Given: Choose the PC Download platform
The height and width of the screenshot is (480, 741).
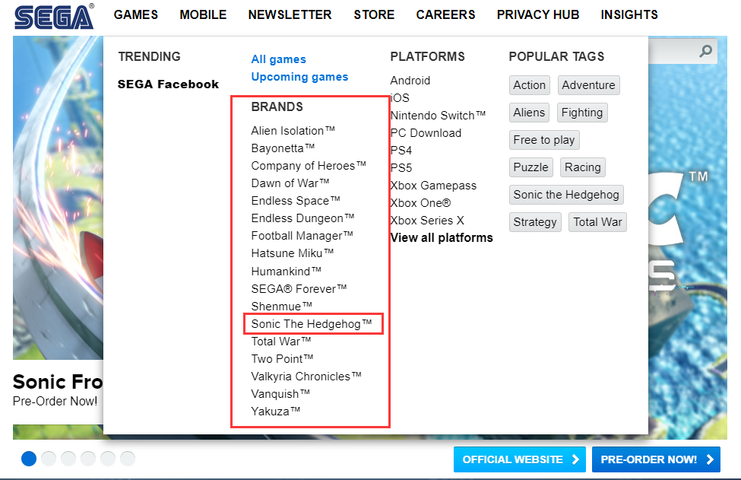Looking at the screenshot, I should pyautogui.click(x=426, y=133).
